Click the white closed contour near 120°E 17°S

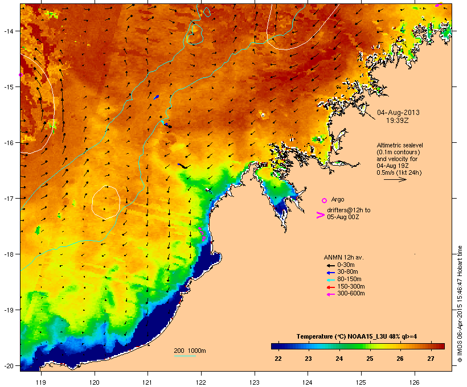[x=106, y=203]
